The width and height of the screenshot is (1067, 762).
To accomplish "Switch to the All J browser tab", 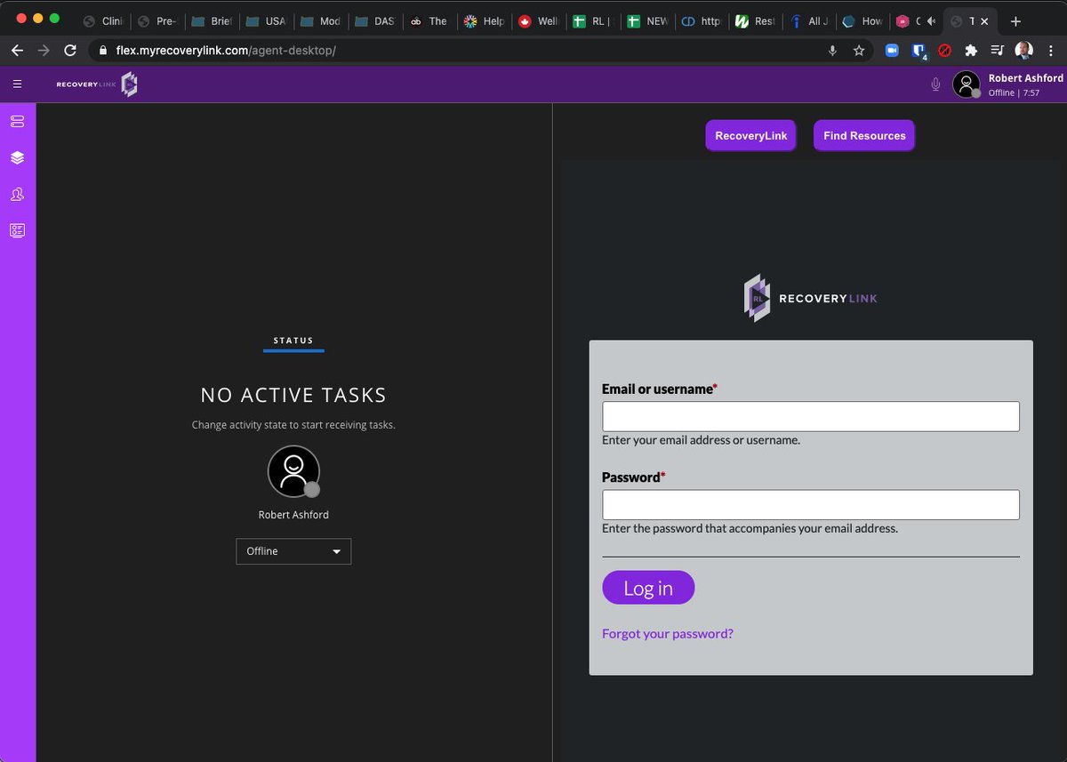I will [x=809, y=21].
